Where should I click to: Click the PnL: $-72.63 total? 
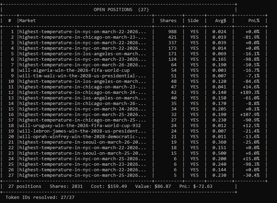tap(196, 186)
